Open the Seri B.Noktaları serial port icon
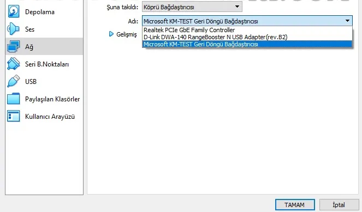Viewport: 362px width, 212px height. (13, 64)
